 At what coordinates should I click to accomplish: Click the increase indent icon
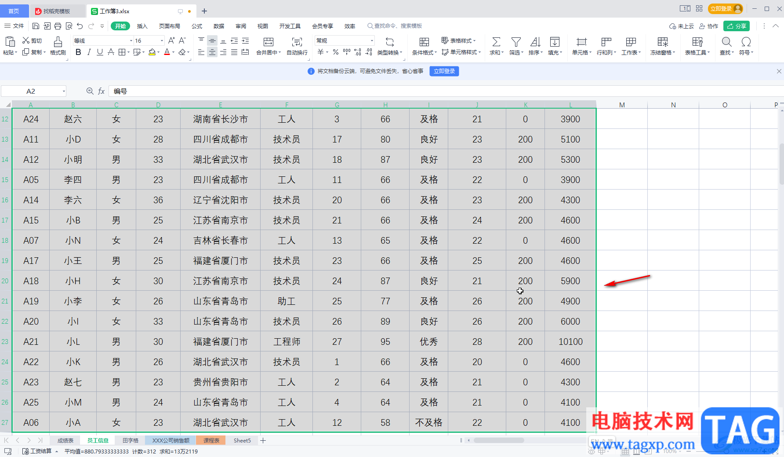click(x=245, y=40)
